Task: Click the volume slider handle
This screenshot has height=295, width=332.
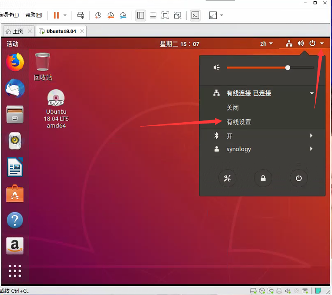Action: click(288, 68)
